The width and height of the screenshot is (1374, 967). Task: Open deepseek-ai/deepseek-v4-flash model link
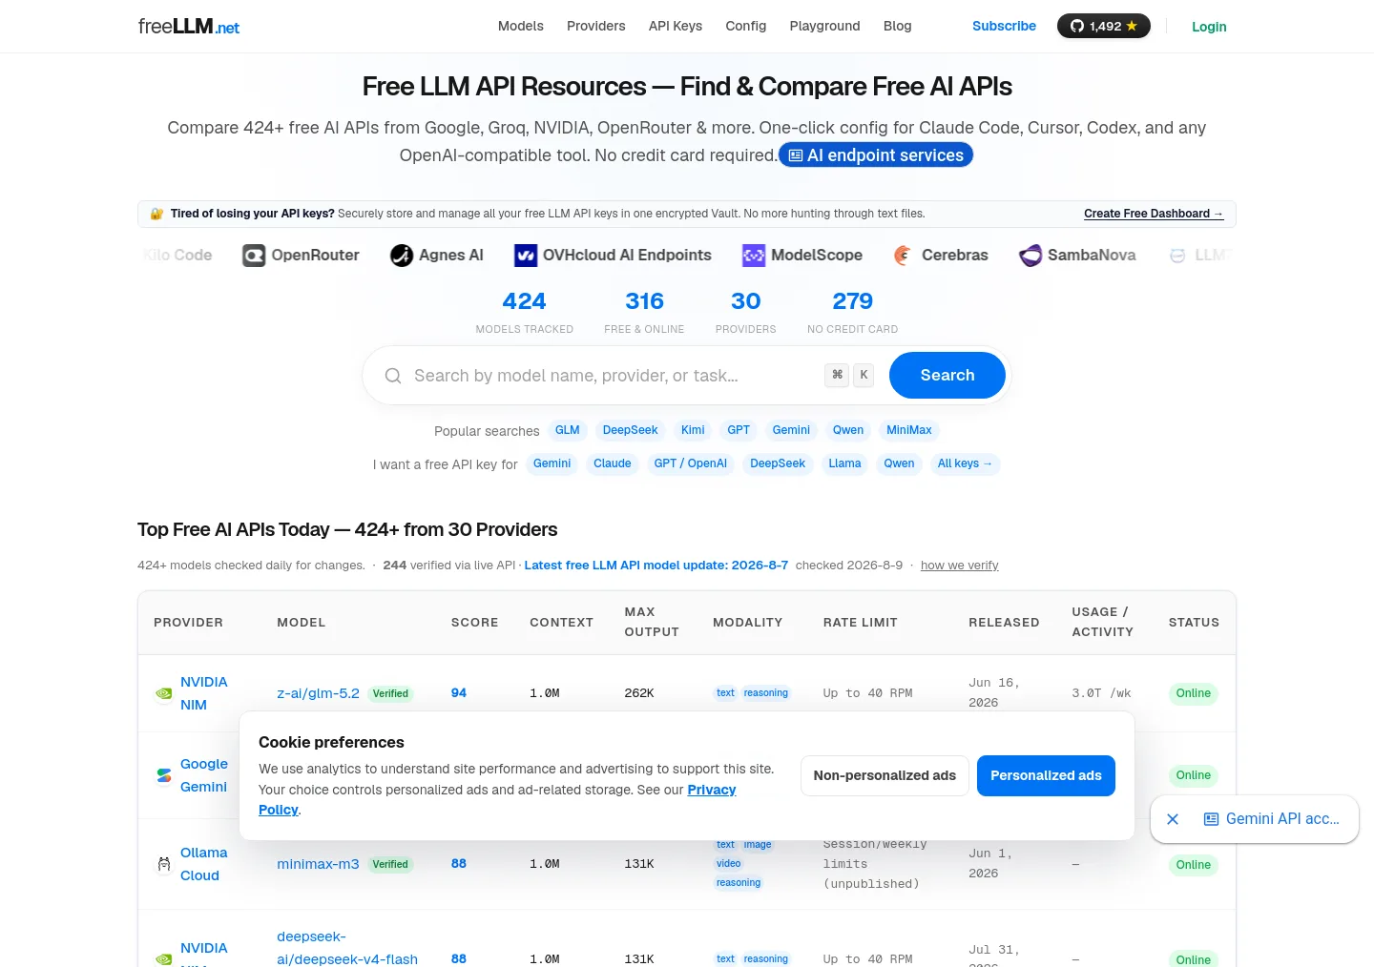tap(347, 948)
